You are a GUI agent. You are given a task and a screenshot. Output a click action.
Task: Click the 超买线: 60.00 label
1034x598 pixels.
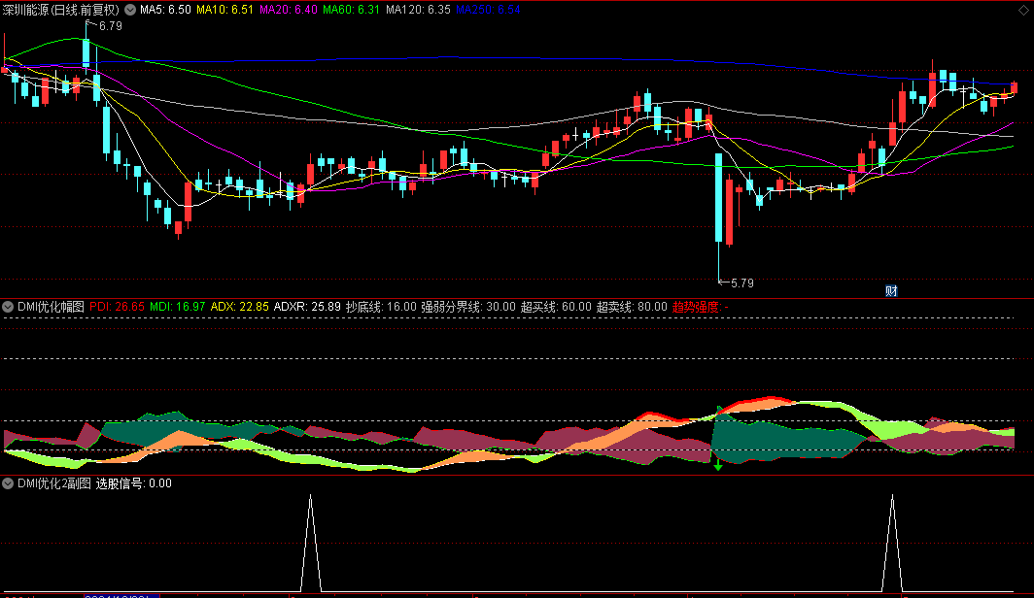[x=556, y=307]
